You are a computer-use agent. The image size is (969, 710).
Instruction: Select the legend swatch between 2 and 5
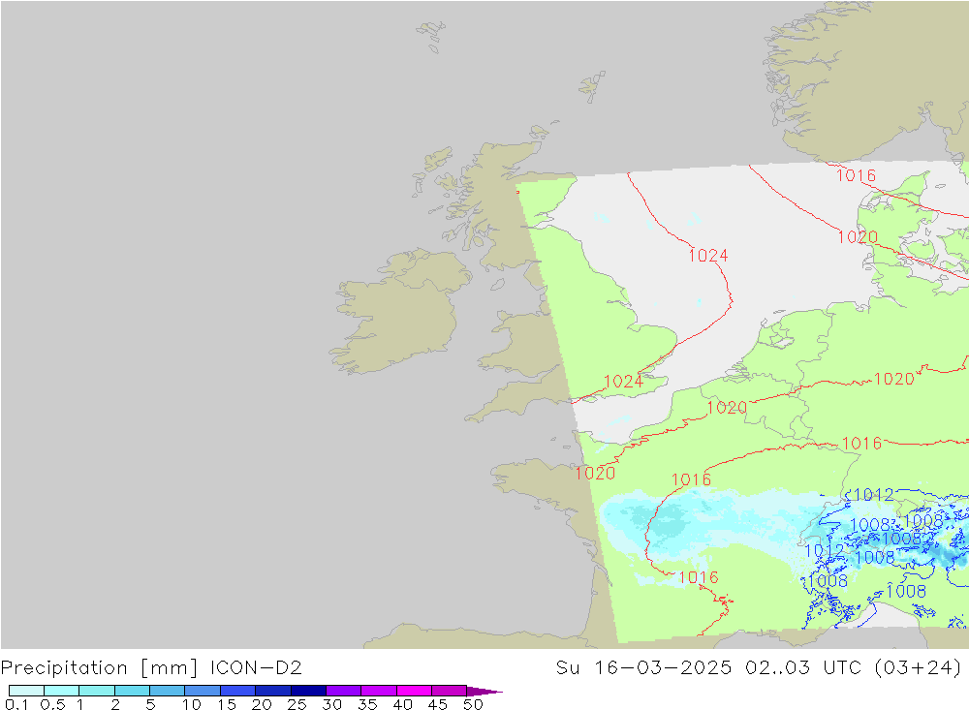[x=132, y=691]
